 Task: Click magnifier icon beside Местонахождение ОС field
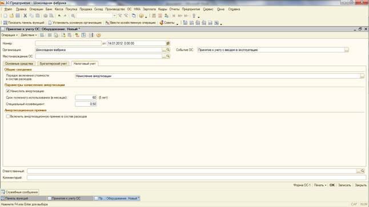coord(168,56)
